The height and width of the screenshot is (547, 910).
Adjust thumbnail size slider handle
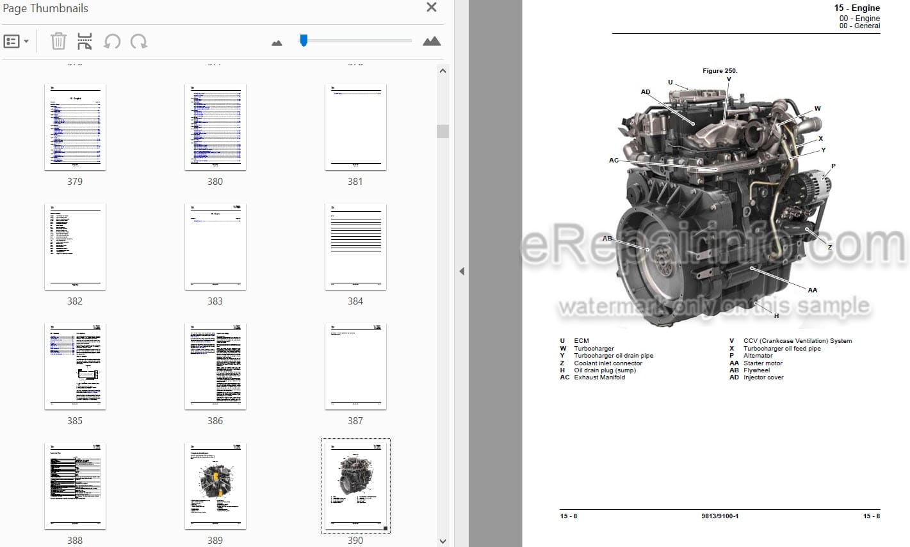pyautogui.click(x=304, y=40)
